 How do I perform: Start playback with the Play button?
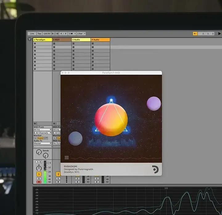point(219,33)
